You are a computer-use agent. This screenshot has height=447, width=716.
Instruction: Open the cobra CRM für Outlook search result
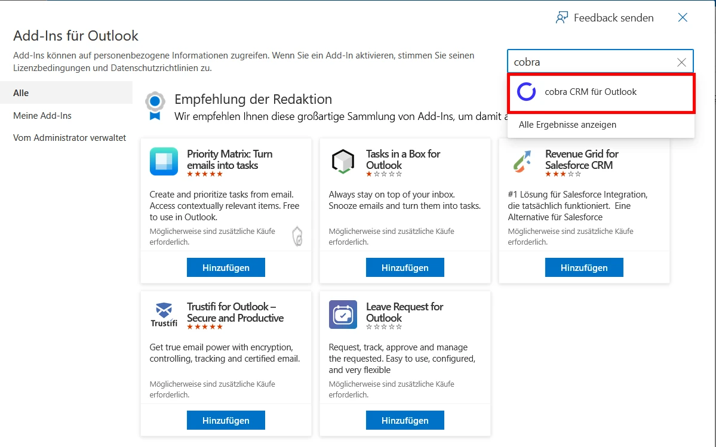[591, 92]
